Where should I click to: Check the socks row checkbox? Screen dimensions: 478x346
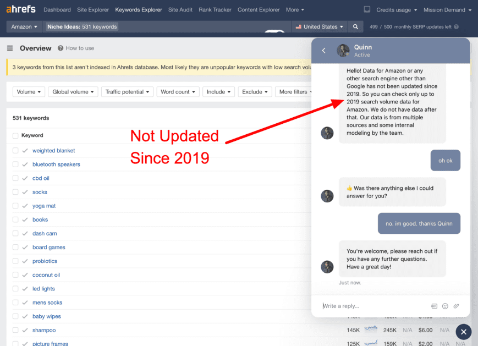15,192
